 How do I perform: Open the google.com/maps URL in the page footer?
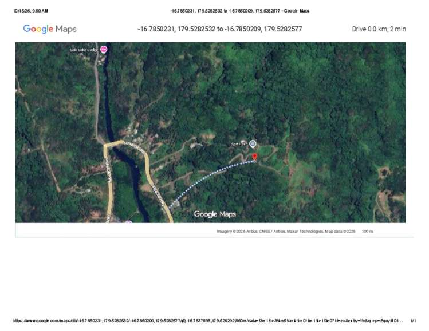208,321
